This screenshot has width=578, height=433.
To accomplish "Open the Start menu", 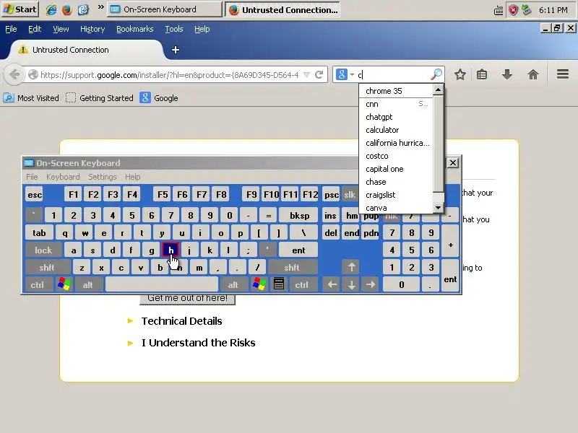I will click(x=20, y=9).
